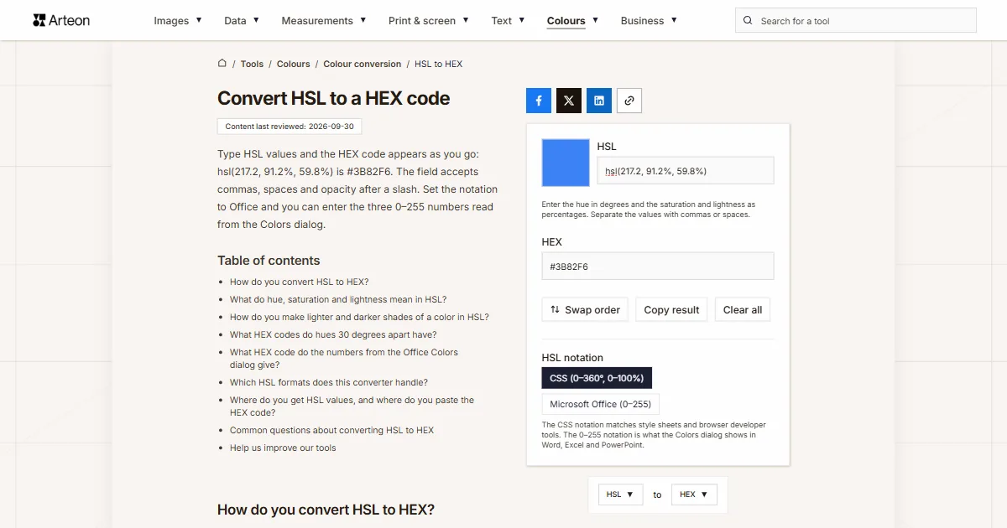
Task: Open Colours breadcrumb link
Action: coord(294,64)
